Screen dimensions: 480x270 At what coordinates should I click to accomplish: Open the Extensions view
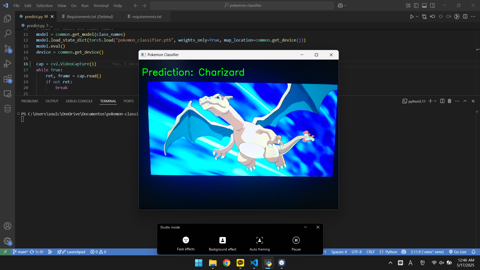point(8,79)
